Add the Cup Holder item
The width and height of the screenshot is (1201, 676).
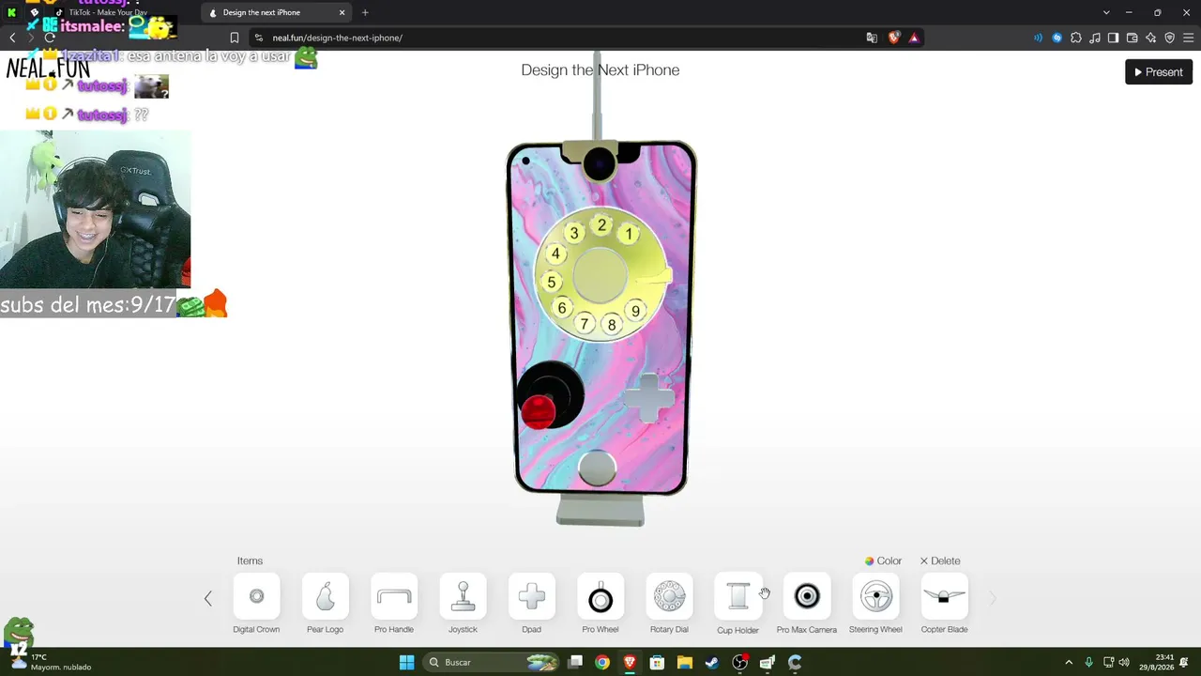tap(738, 597)
